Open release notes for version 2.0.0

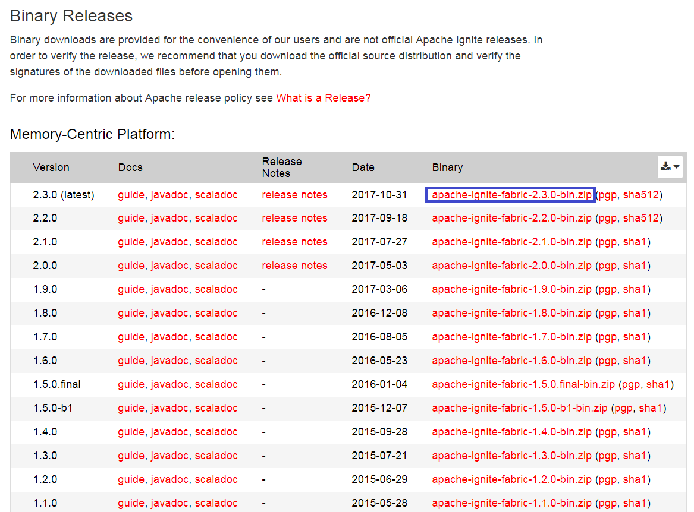point(294,266)
